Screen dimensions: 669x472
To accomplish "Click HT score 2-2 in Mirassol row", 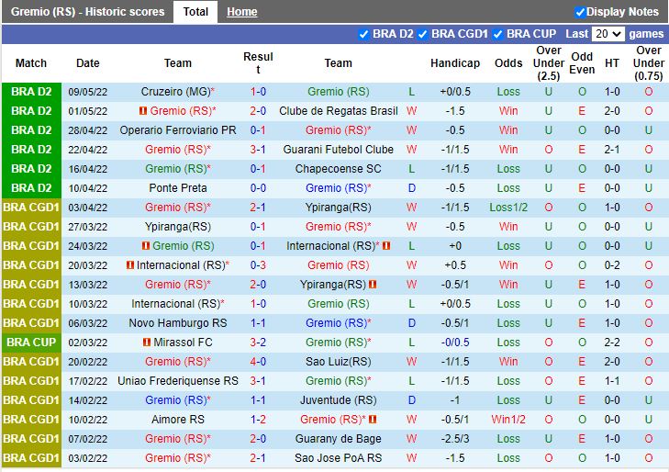I will tap(612, 343).
